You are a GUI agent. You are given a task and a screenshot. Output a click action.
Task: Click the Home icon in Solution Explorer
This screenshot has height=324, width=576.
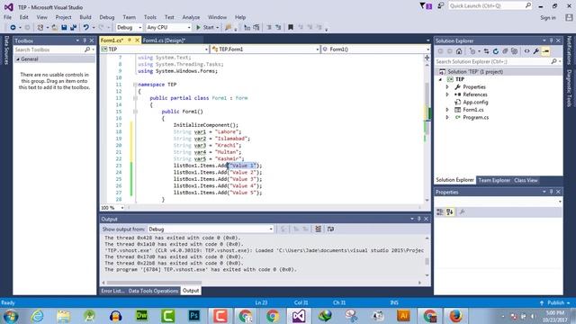[x=459, y=51]
